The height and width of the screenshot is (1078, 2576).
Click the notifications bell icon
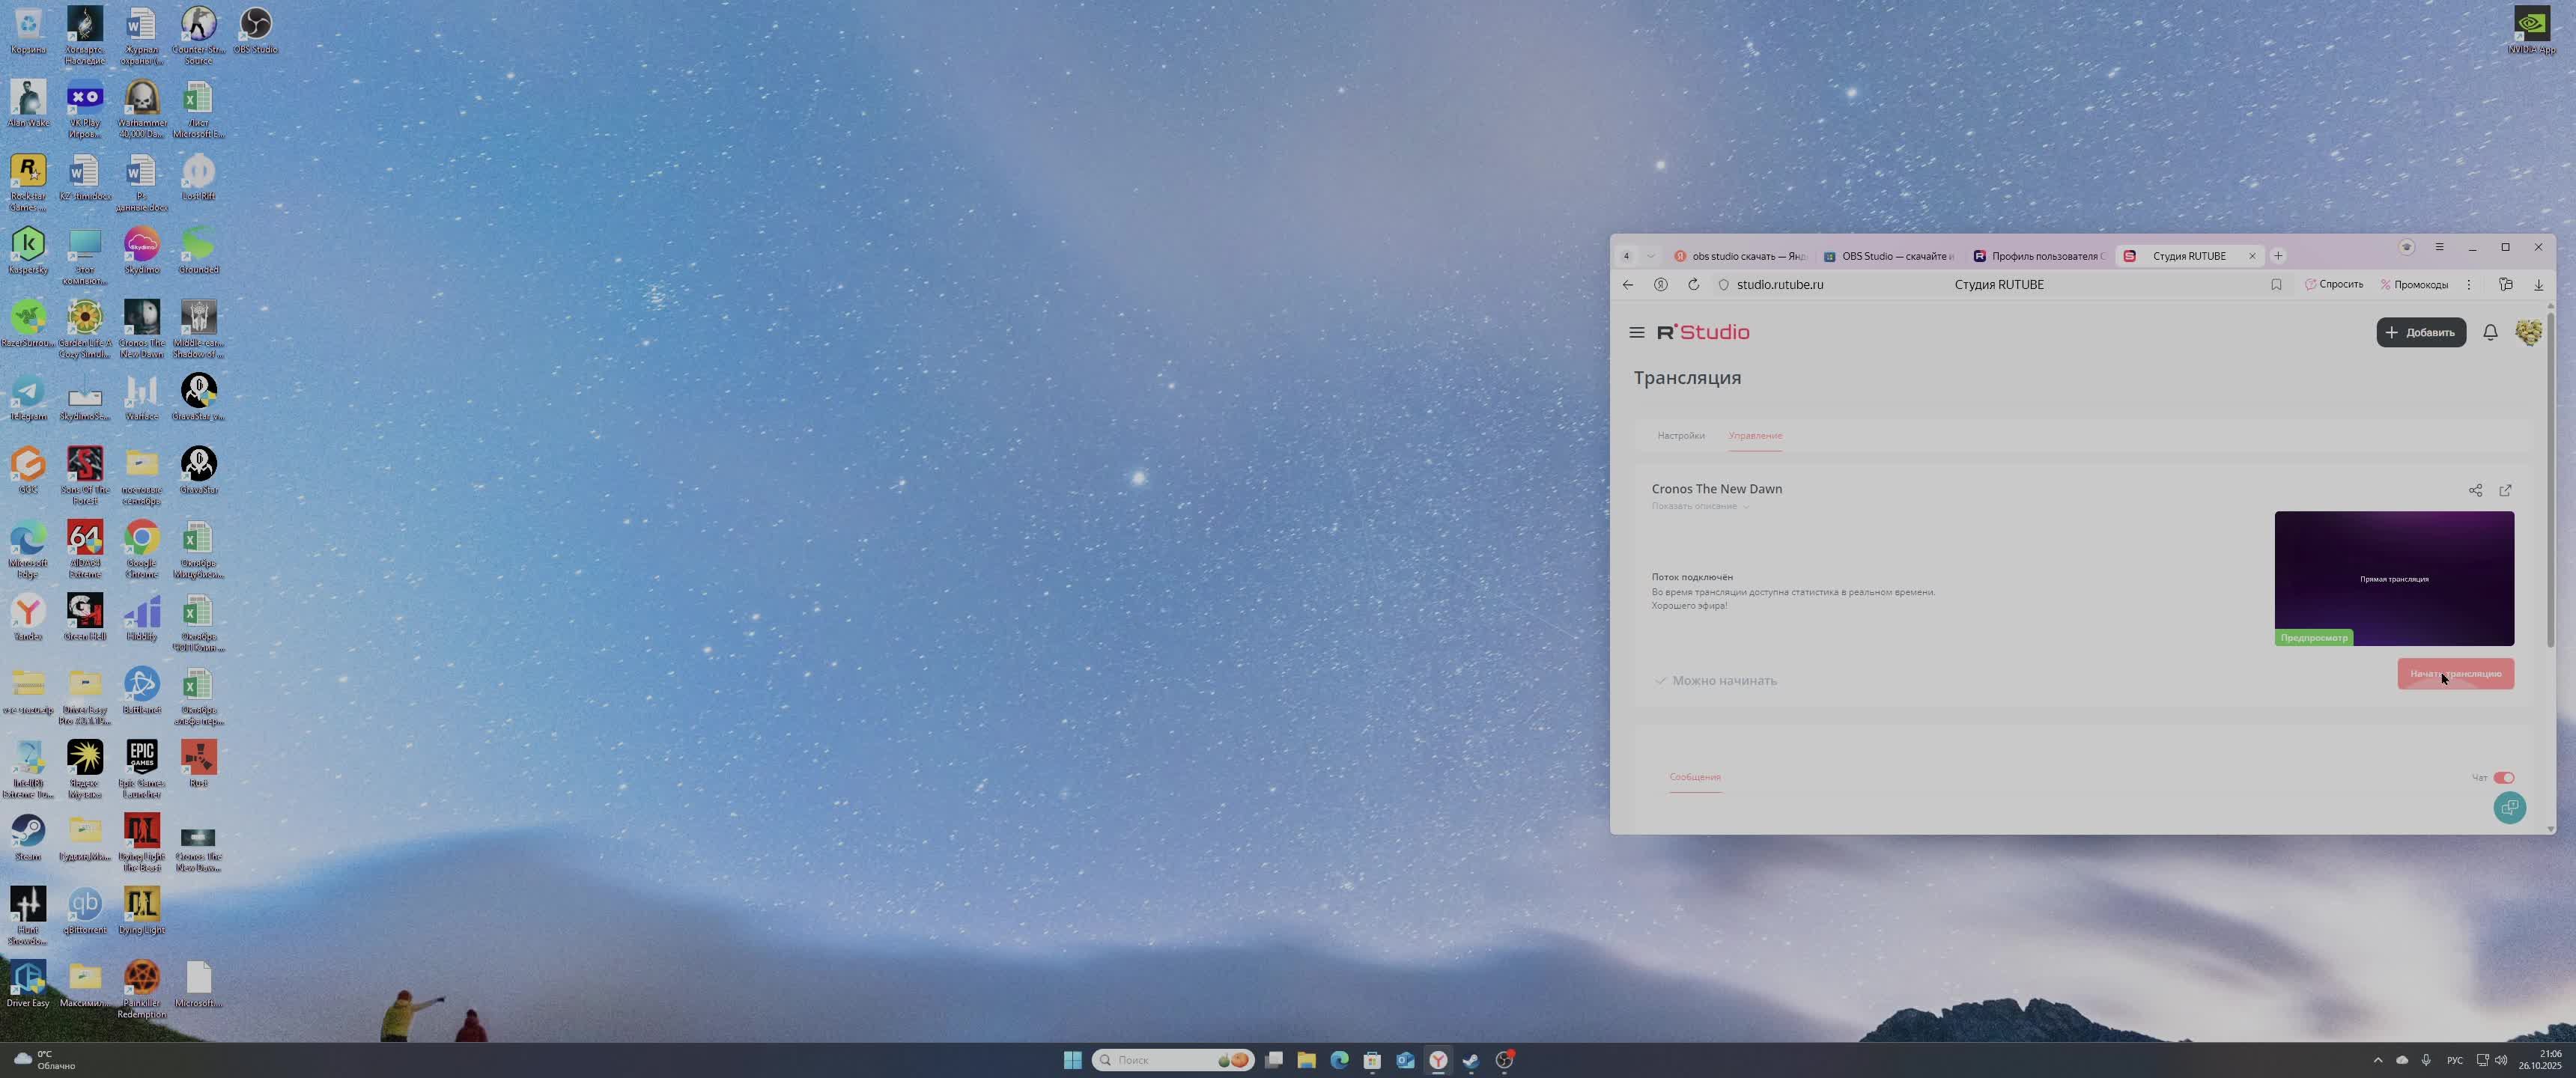tap(2490, 332)
